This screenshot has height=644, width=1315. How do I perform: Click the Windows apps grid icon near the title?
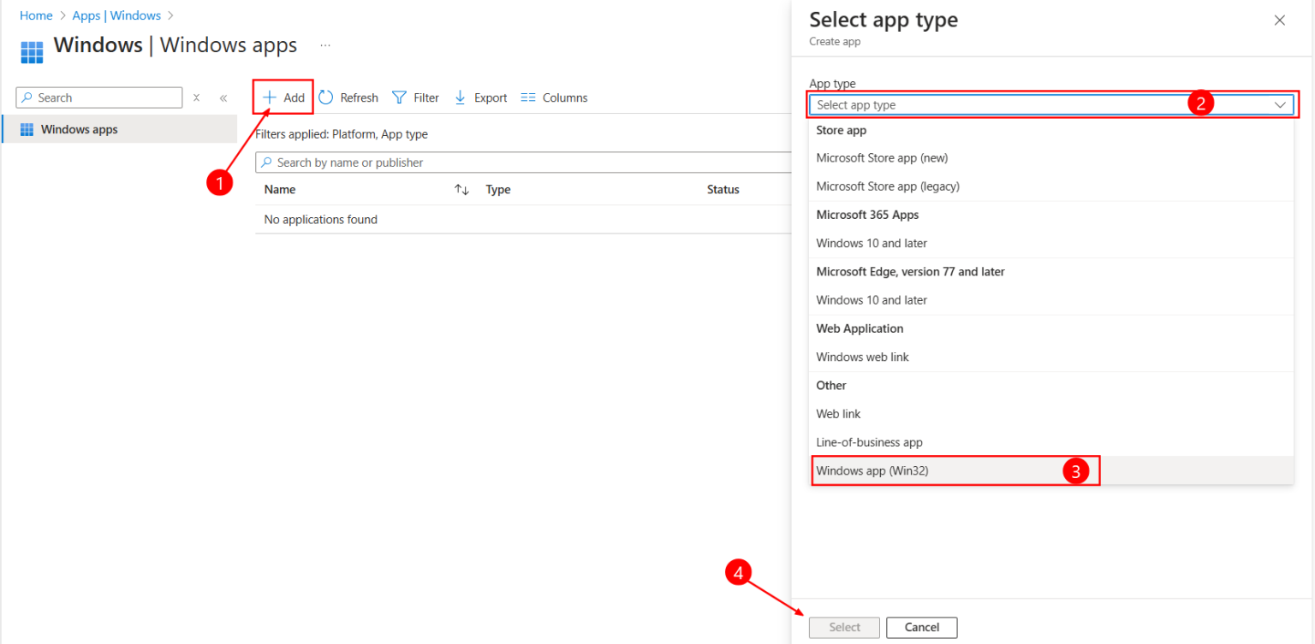tap(31, 51)
